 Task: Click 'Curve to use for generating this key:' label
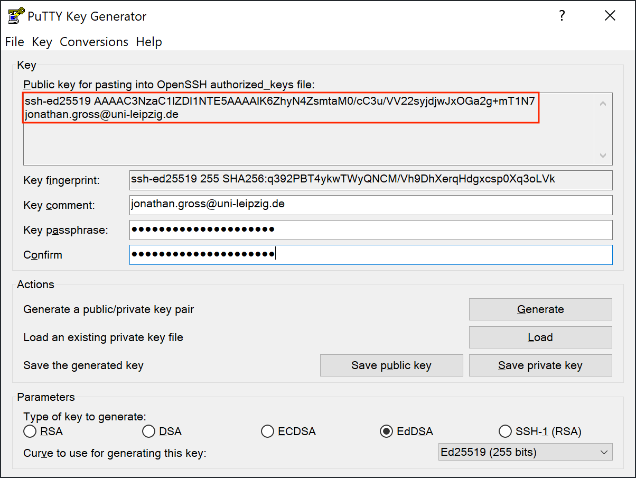click(115, 453)
